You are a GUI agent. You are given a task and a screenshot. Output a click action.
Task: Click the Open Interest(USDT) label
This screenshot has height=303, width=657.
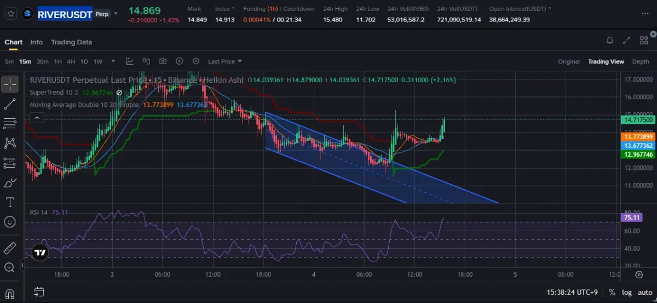click(x=520, y=9)
